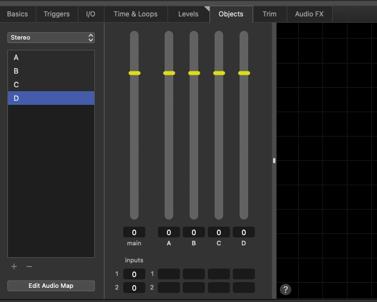Click the Edit Audio Map button
This screenshot has width=377, height=302.
tap(51, 286)
